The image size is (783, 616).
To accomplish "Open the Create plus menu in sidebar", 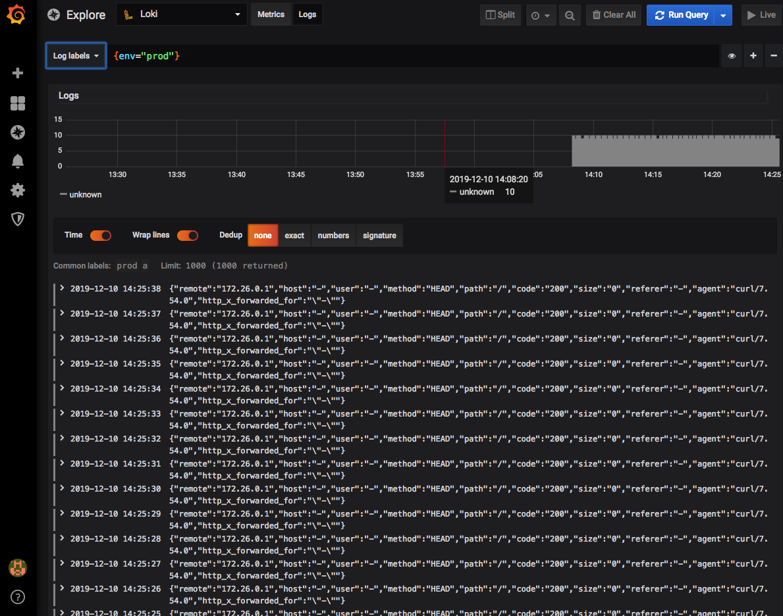I will tap(18, 73).
